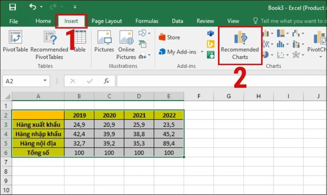
Task: Select column C header
Action: (109, 96)
